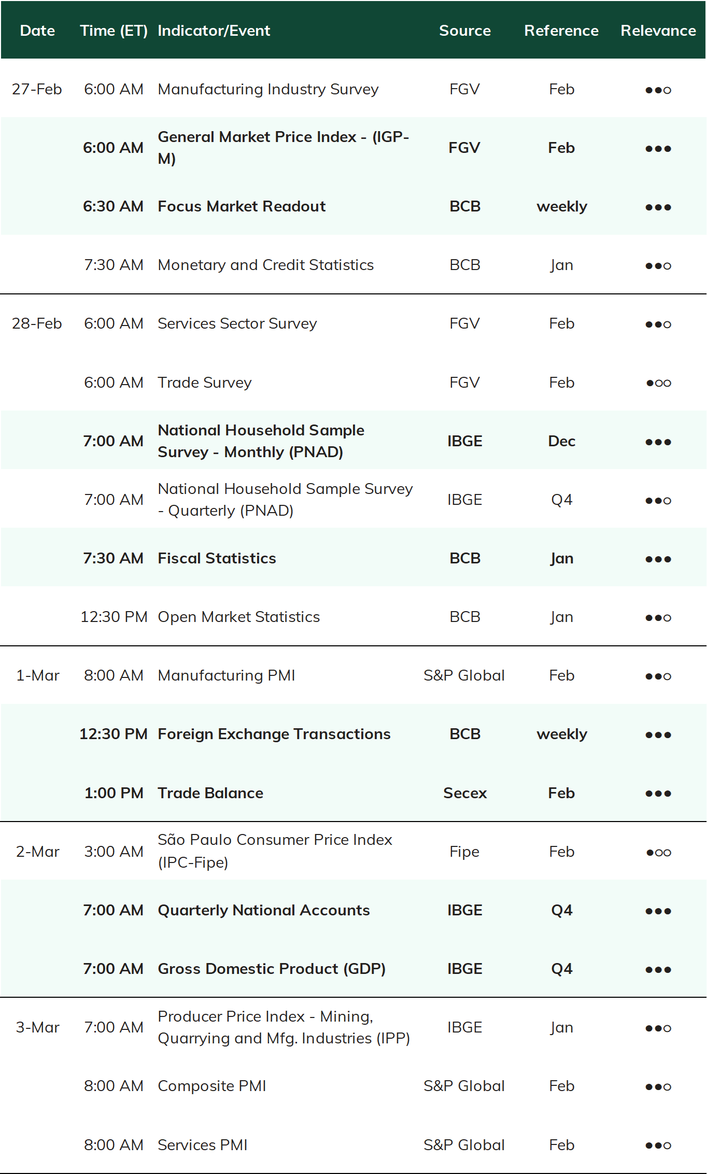This screenshot has width=707, height=1174.
Task: Click S&P Global source for Manufacturing PMI
Action: (x=464, y=675)
